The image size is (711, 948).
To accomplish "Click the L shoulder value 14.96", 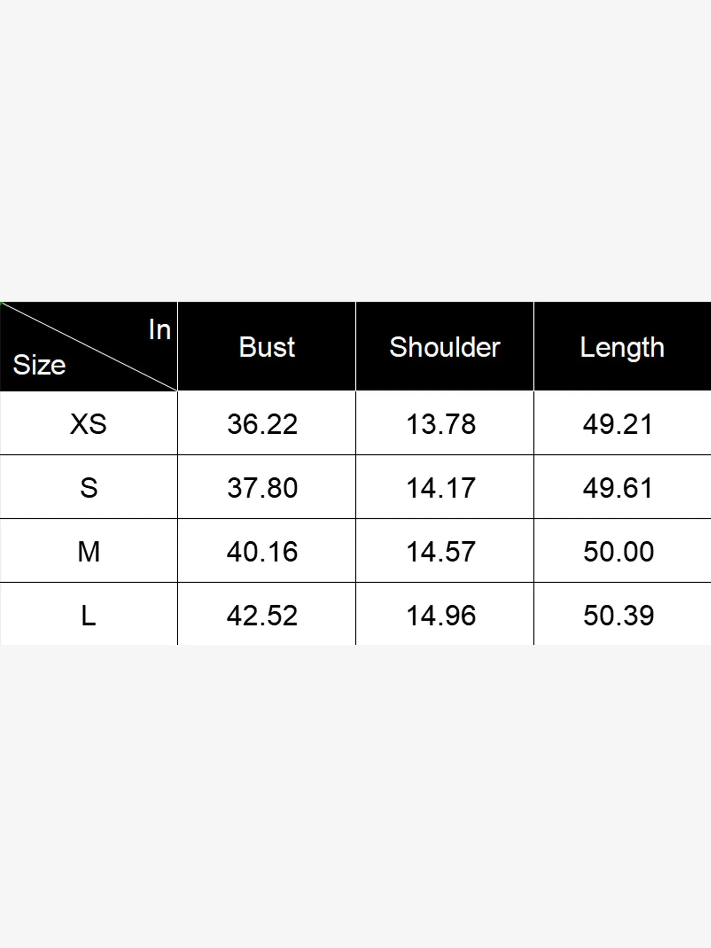I will click(441, 616).
